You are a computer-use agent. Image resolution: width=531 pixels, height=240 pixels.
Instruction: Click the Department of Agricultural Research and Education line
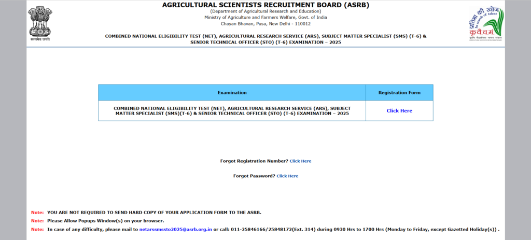point(265,11)
